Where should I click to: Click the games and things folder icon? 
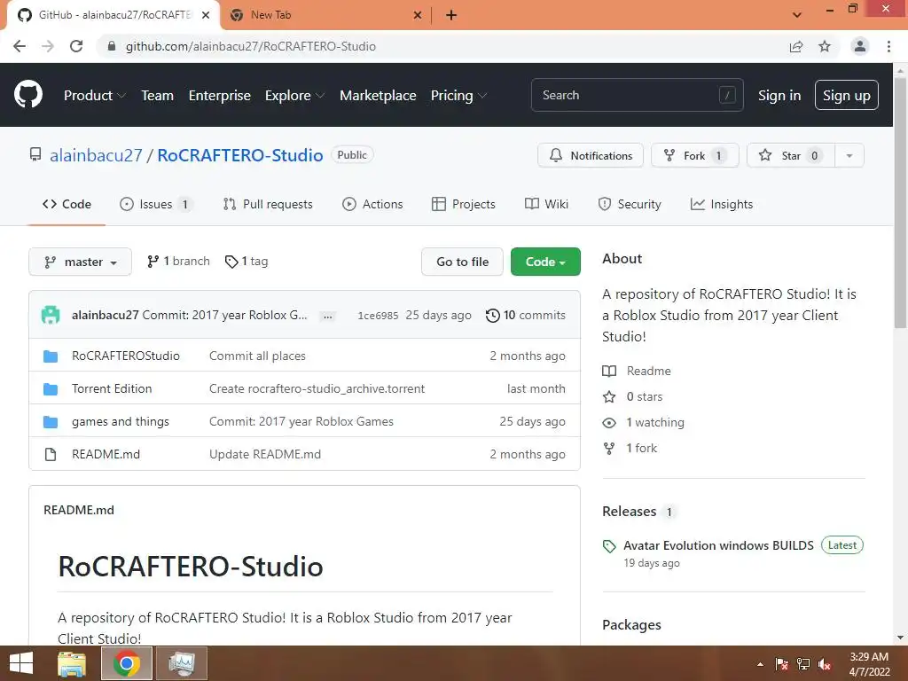point(51,422)
